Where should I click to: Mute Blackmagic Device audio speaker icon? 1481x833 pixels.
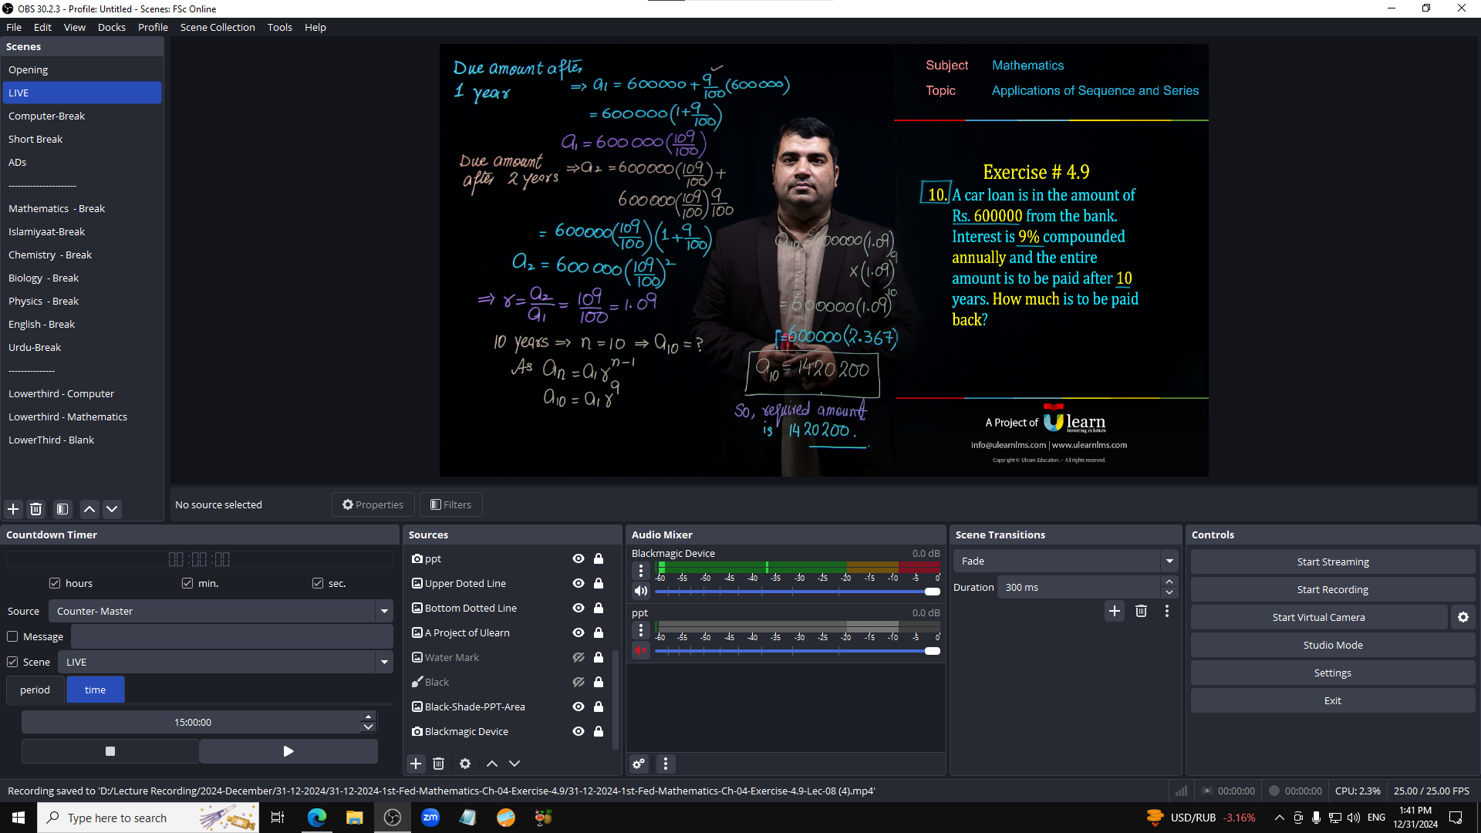click(640, 591)
